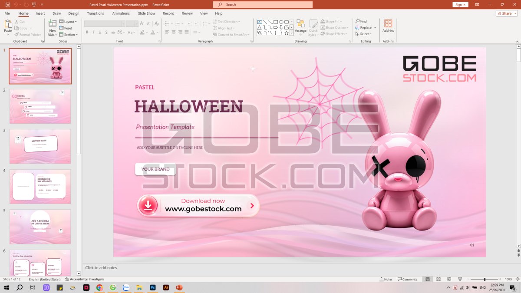Open the Select dropdown in Editing

pyautogui.click(x=363, y=34)
